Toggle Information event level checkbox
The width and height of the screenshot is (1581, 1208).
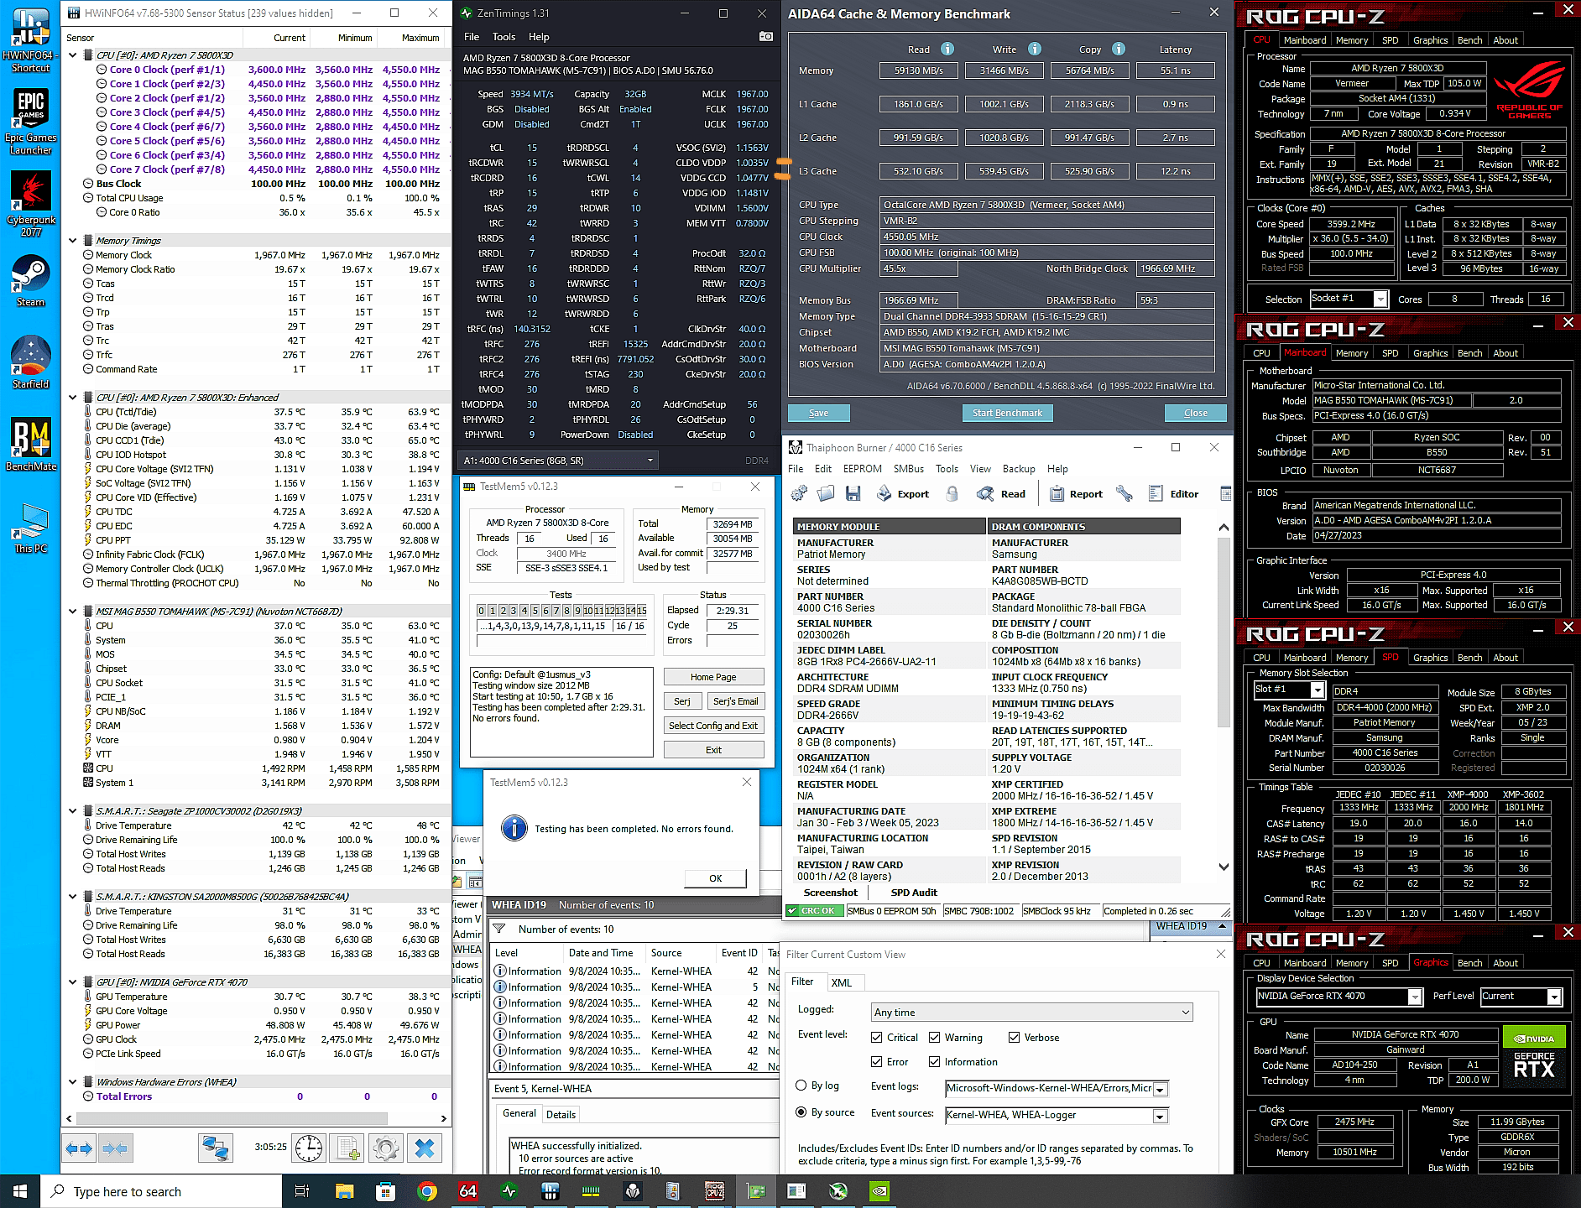pos(935,1062)
